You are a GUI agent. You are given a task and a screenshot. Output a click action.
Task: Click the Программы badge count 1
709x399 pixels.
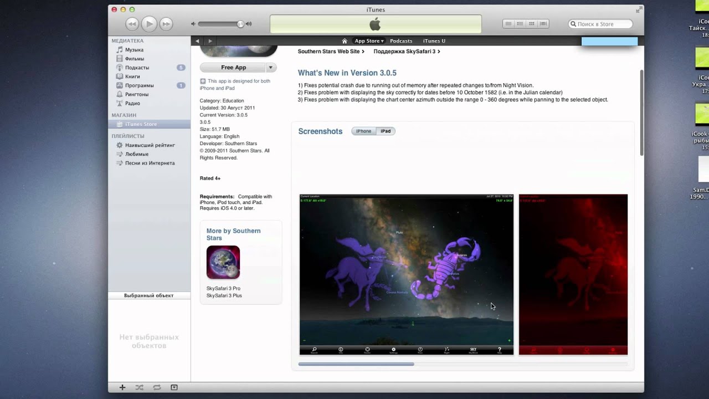tap(181, 85)
